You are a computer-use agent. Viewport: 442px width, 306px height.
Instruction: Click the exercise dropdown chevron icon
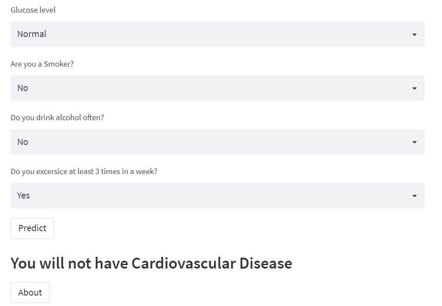414,195
